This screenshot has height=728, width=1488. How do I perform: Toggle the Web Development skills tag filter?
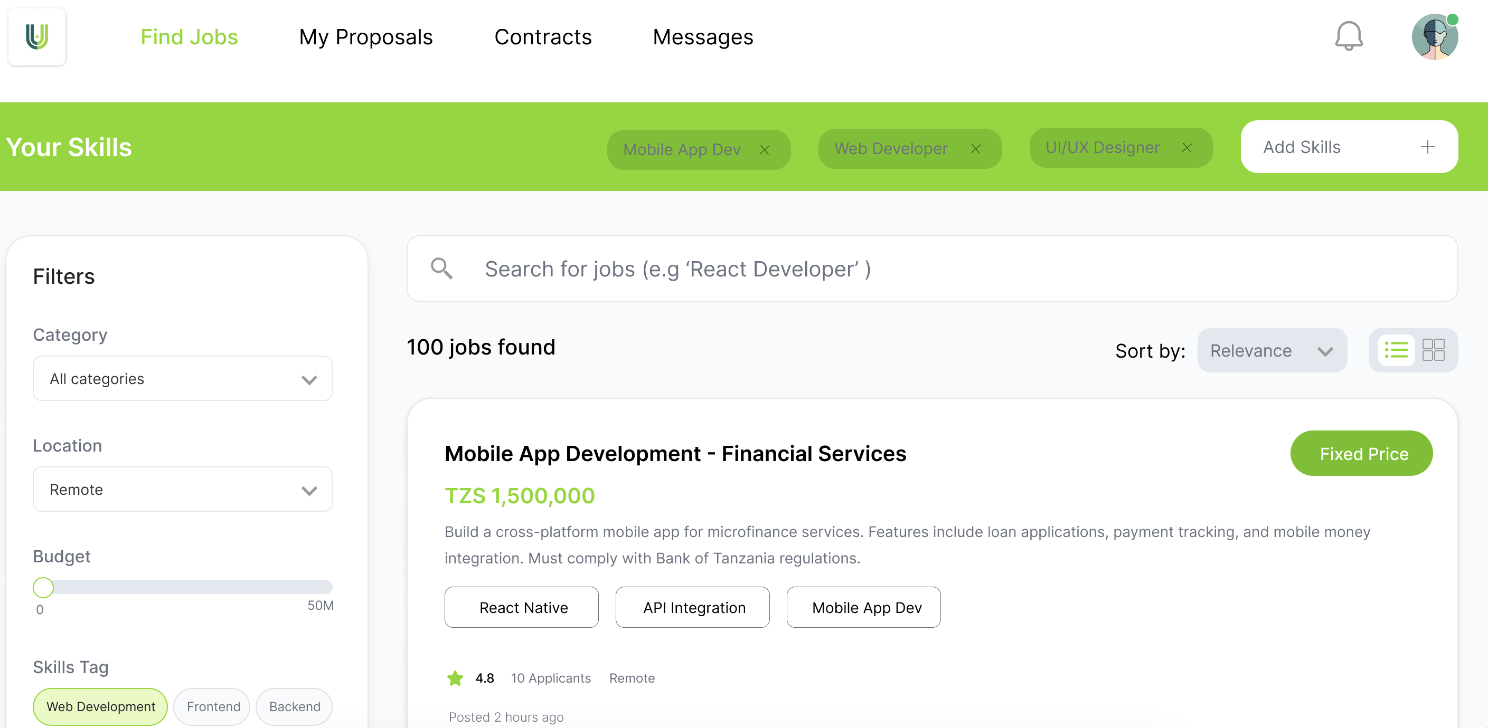100,706
